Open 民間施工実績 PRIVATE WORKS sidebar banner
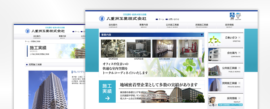This screenshot has width=270, height=109. tap(225, 85)
